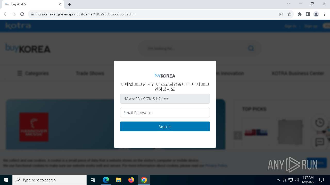
Task: Accept cookies with the blue button
Action: tap(317, 163)
